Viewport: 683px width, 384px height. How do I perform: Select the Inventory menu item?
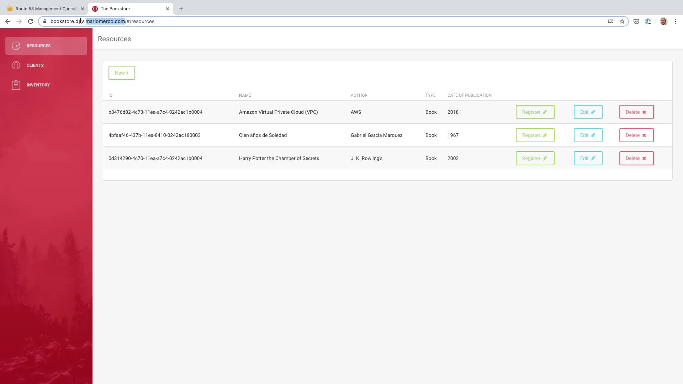coord(38,85)
